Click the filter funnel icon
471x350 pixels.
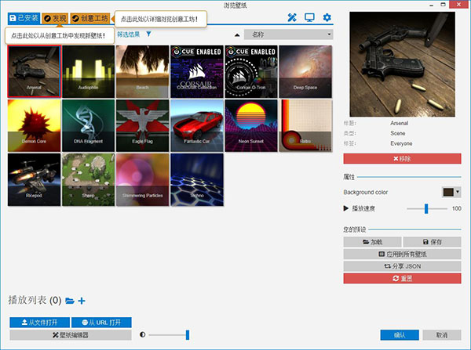(148, 34)
